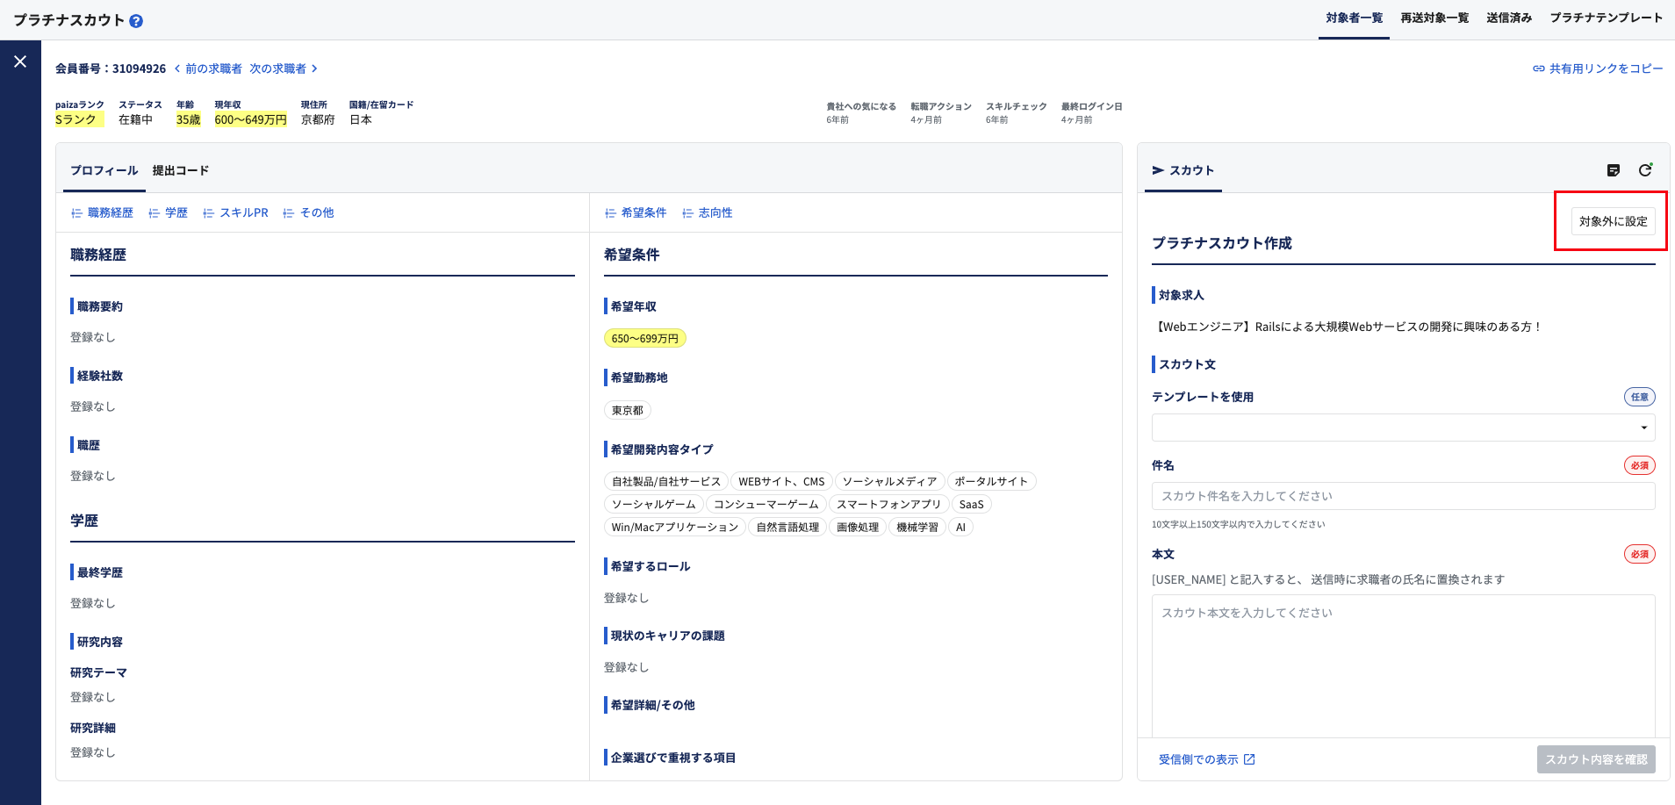
Task: Jump to 志向性 section anchor
Action: pyautogui.click(x=708, y=212)
